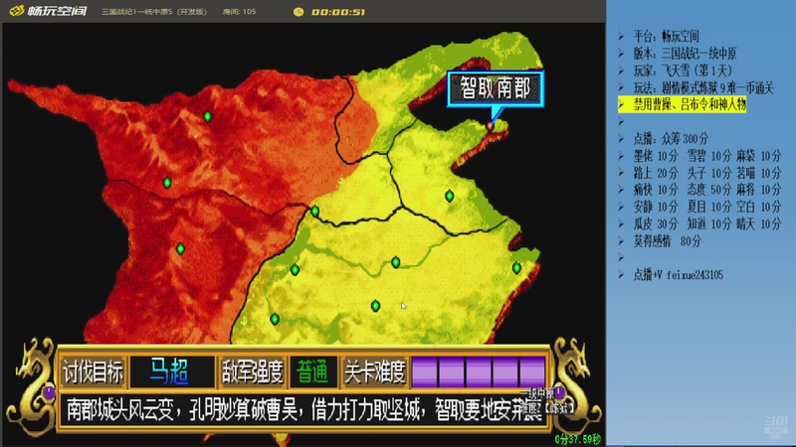Click the elapsed timer 00:00:51

(x=338, y=12)
